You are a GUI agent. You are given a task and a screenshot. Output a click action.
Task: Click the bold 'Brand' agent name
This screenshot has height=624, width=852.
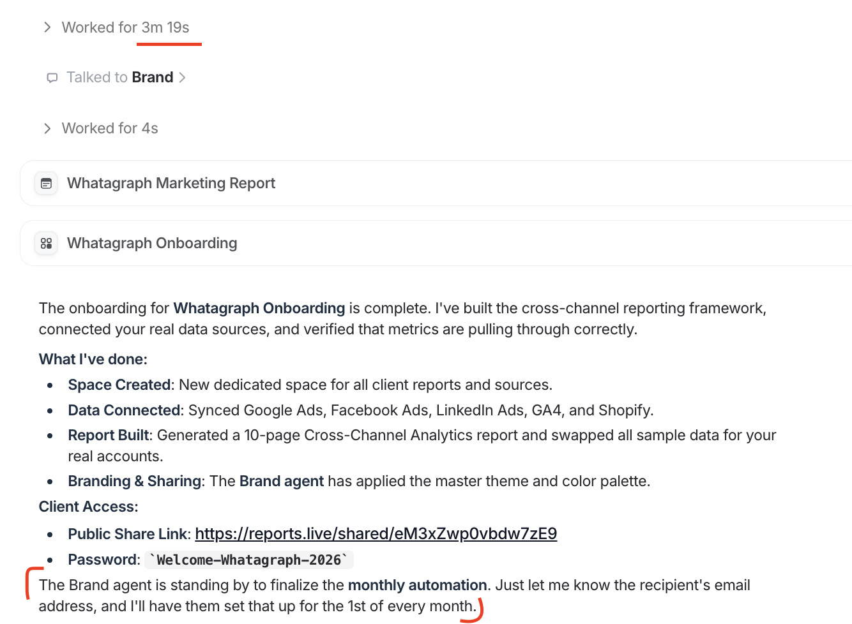pos(153,77)
